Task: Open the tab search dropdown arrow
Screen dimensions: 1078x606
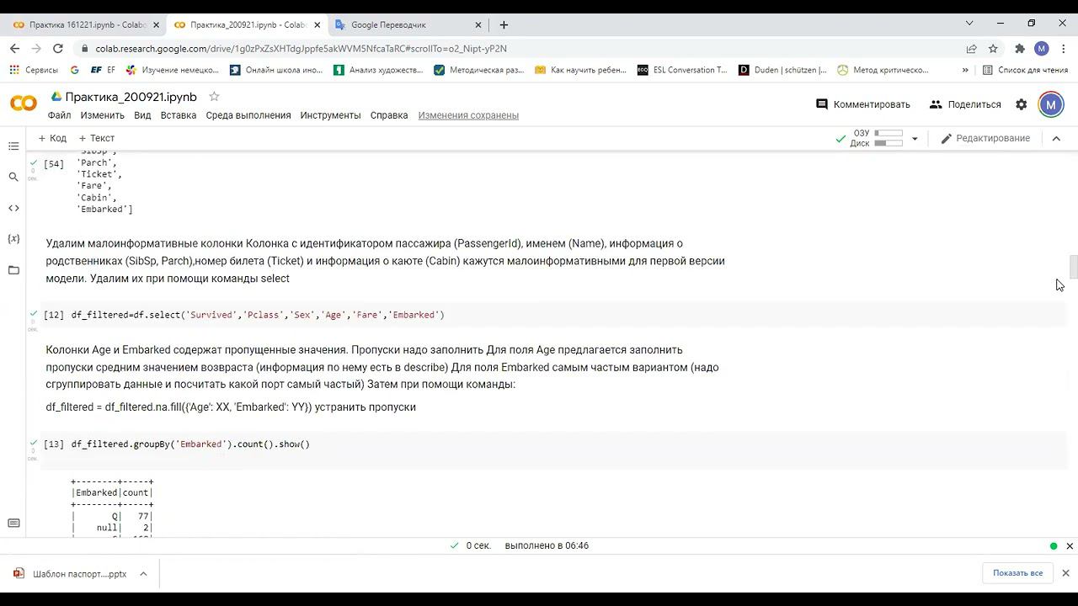Action: (x=969, y=24)
